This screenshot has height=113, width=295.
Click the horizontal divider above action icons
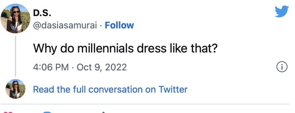click(145, 104)
